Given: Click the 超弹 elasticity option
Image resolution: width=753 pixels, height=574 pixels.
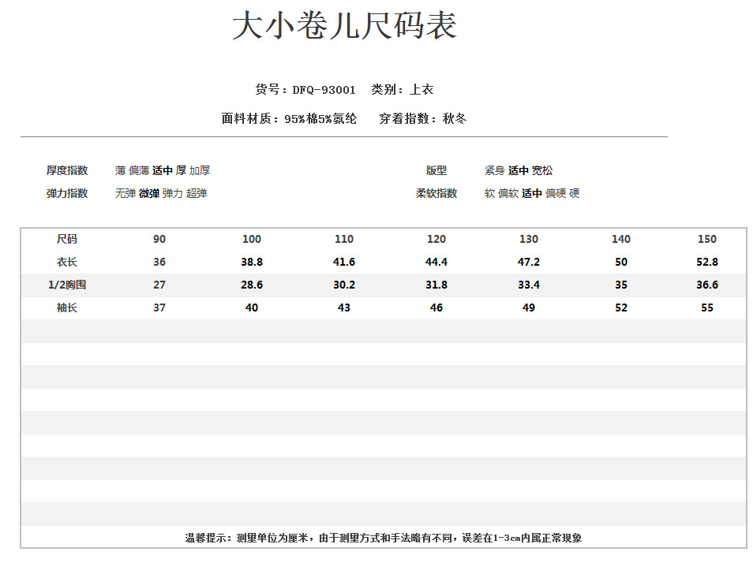Looking at the screenshot, I should (197, 193).
